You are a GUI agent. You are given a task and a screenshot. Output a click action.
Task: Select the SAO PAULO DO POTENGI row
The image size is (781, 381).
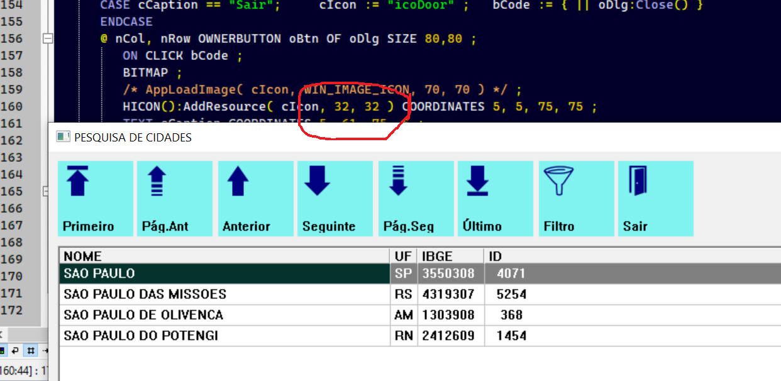(420, 335)
